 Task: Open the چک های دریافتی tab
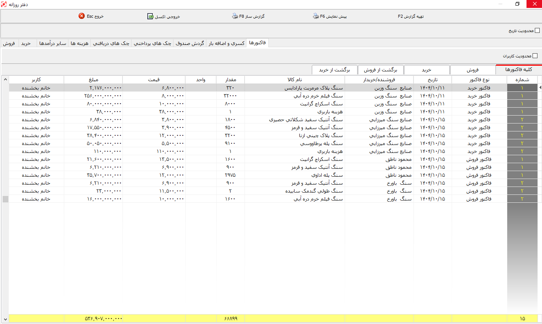click(111, 43)
